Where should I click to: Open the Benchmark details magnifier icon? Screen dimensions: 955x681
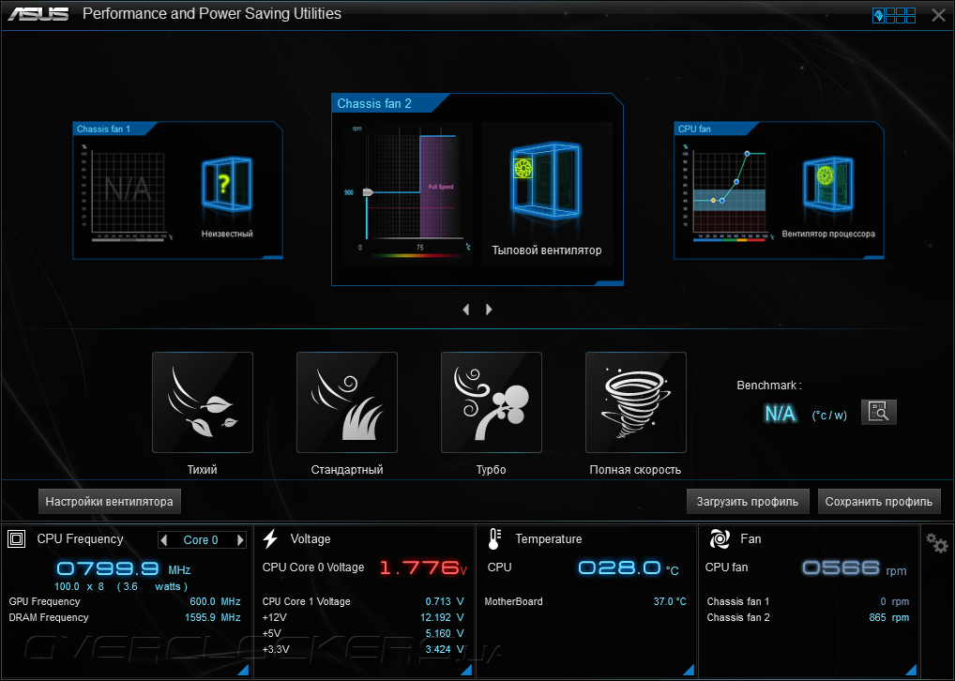[878, 413]
